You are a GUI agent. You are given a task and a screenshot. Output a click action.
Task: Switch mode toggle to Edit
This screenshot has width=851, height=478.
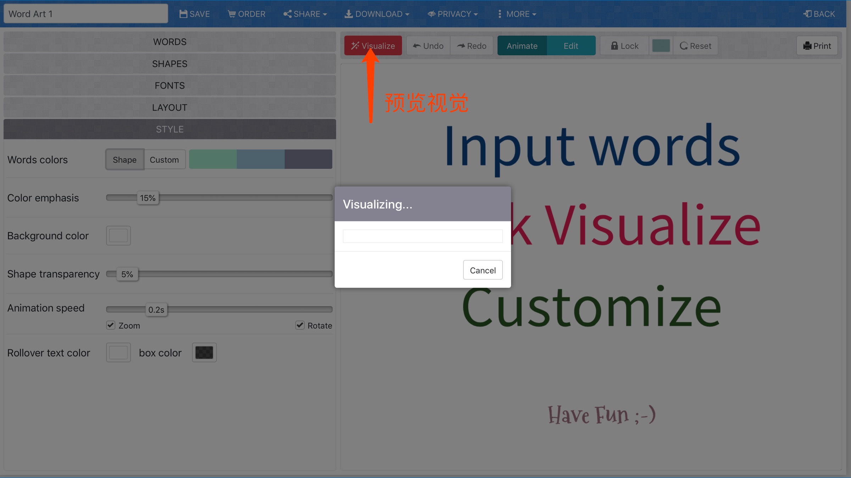[571, 46]
